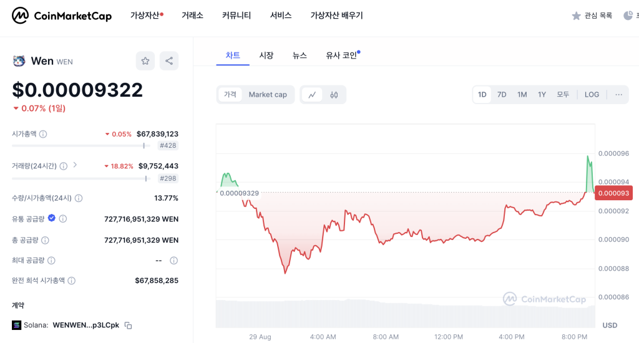Click the $67,839,123 market cap value
The image size is (639, 343).
click(157, 134)
